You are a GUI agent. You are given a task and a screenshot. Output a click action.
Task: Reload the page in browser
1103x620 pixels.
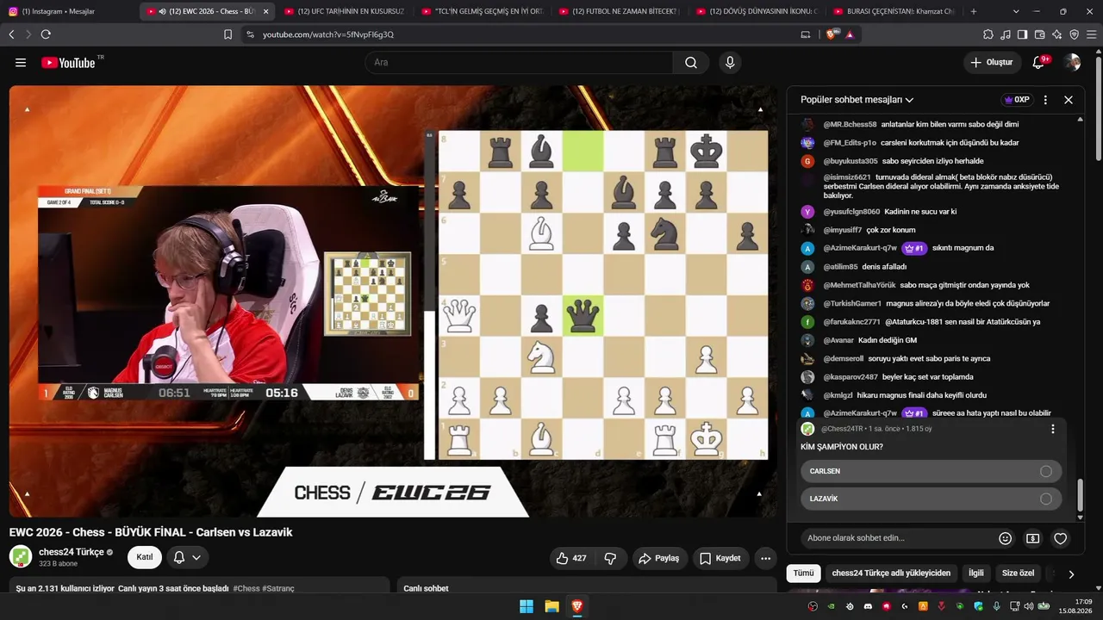coord(46,34)
